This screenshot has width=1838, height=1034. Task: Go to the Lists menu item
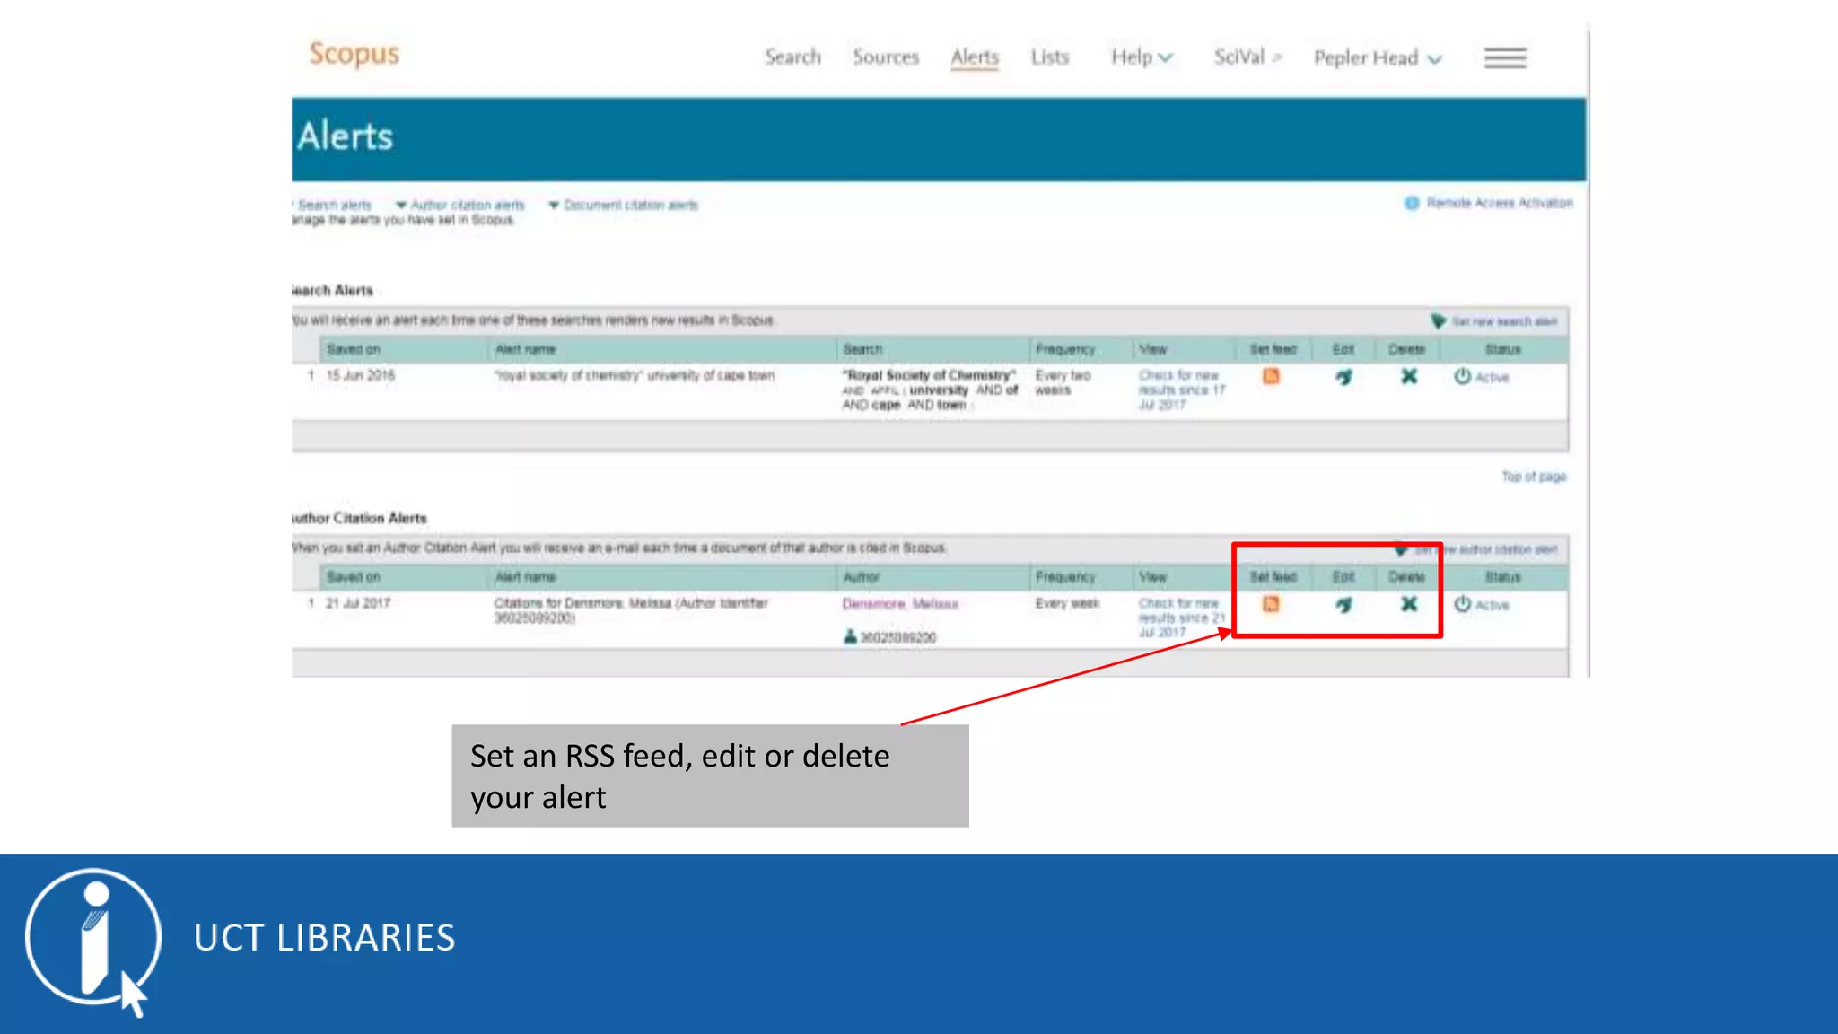1049,57
